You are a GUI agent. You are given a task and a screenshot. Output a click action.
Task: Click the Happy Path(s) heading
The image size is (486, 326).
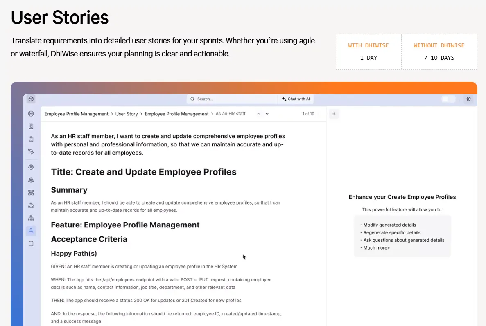pos(74,254)
